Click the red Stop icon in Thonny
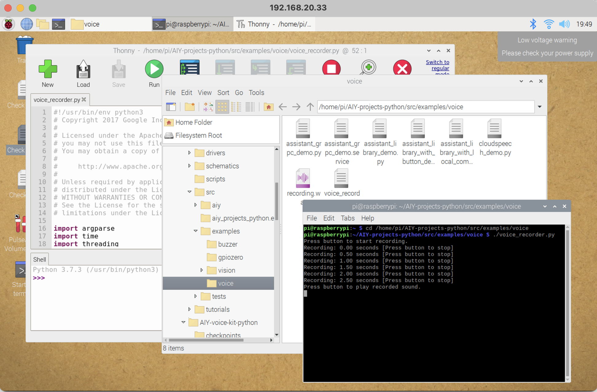This screenshot has width=597, height=392. click(331, 68)
